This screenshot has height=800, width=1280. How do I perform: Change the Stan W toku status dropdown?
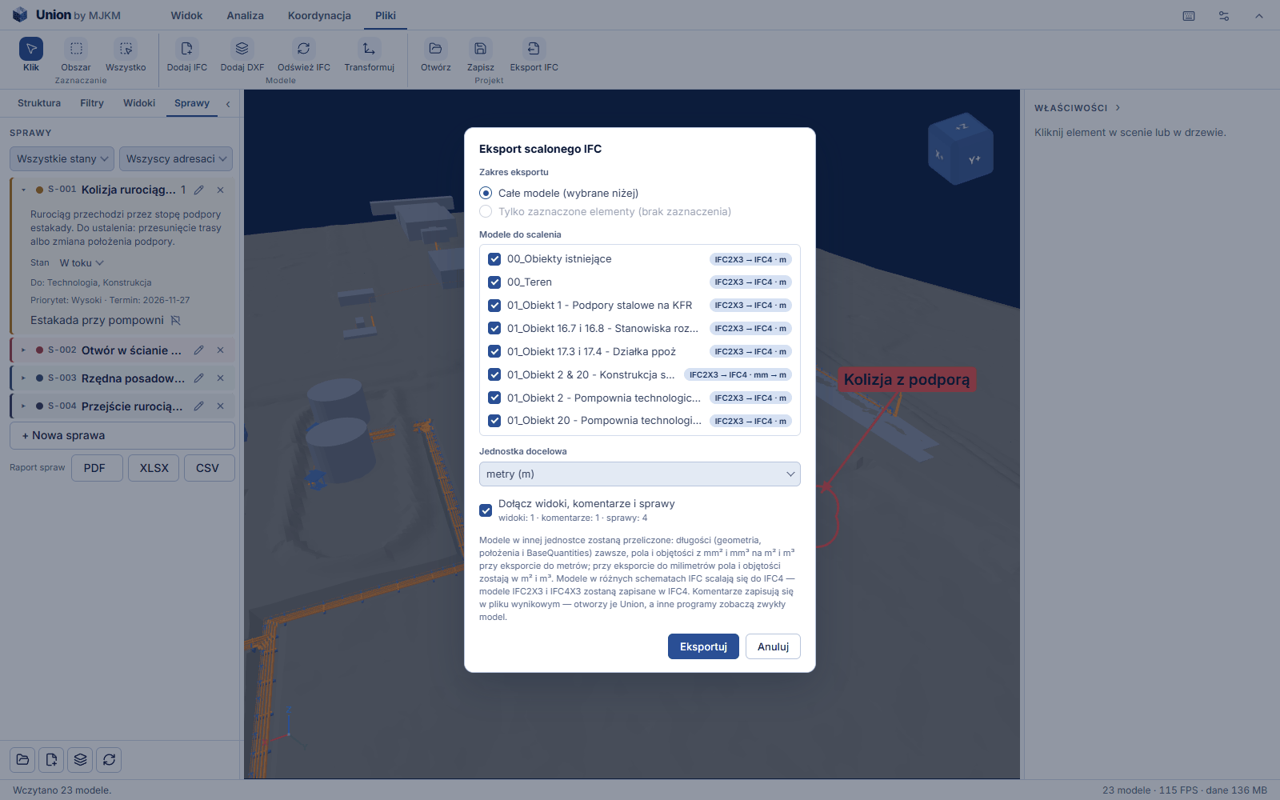point(82,263)
